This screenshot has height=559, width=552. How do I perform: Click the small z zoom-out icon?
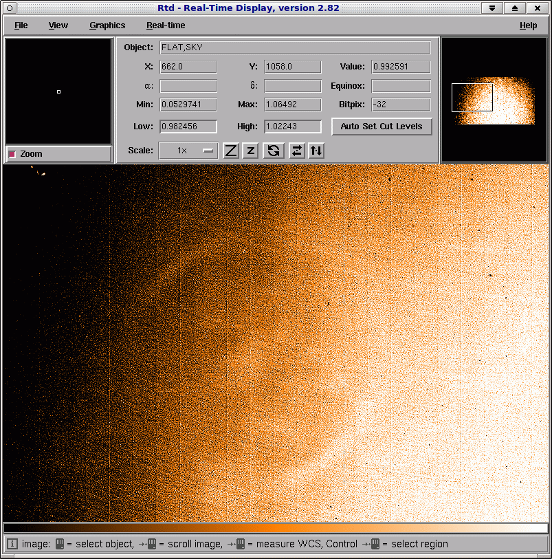[x=251, y=151]
